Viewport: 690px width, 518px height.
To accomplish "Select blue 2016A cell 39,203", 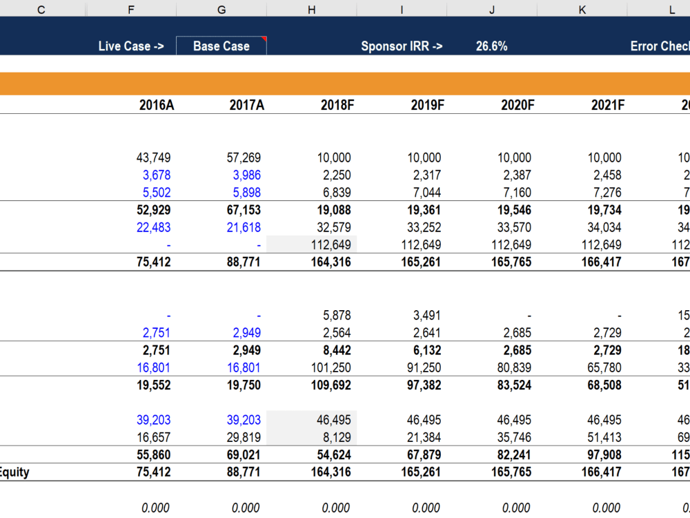I will 154,420.
